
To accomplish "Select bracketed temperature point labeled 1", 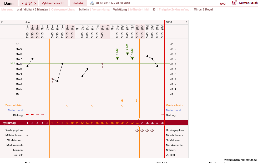I will (x=53, y=79).
